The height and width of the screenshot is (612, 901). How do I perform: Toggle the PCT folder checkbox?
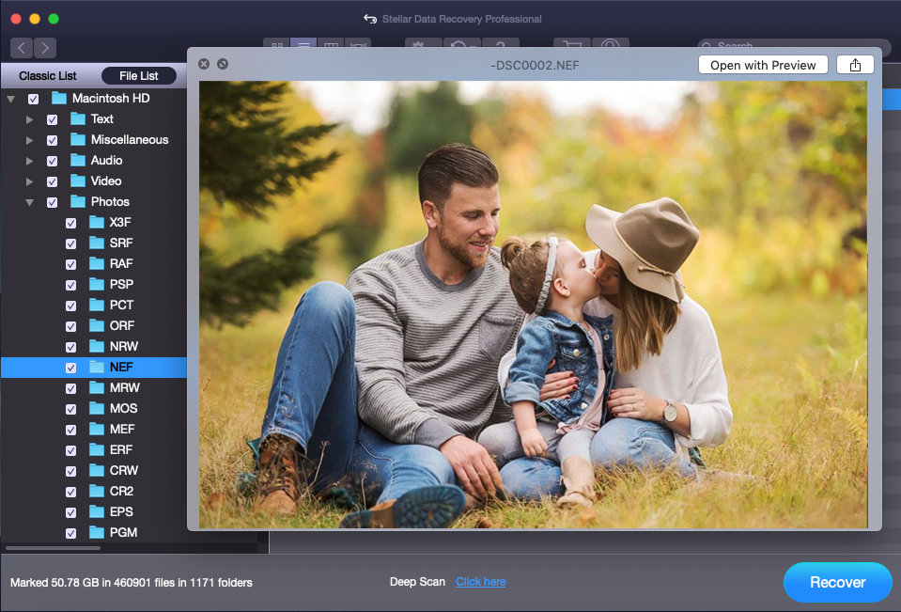[70, 306]
